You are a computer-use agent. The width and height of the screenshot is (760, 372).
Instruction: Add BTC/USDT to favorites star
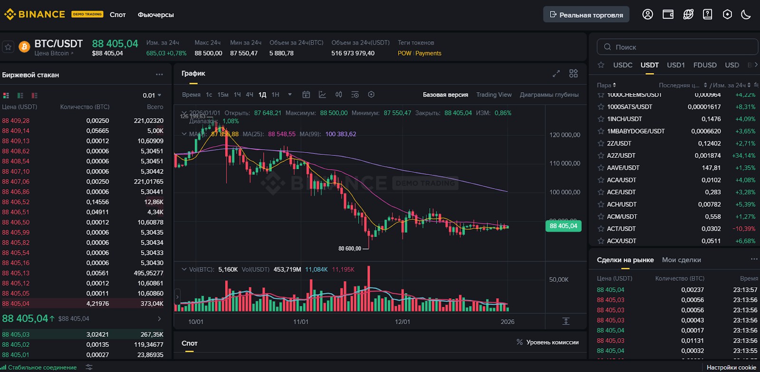pyautogui.click(x=8, y=47)
